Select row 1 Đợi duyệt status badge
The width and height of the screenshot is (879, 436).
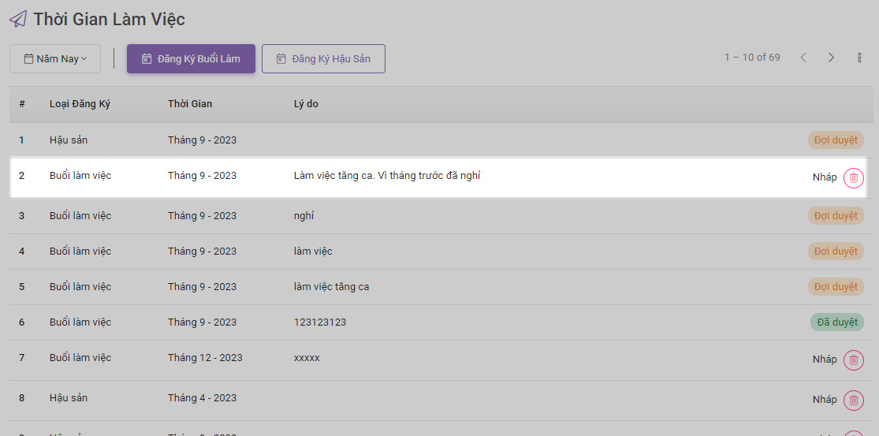coord(836,140)
